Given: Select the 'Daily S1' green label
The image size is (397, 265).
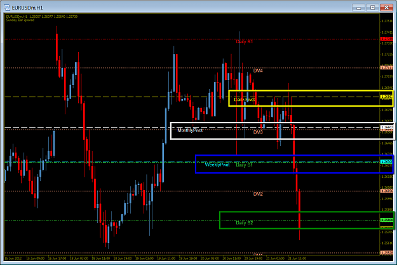Looking at the screenshot, I should 245,165.
